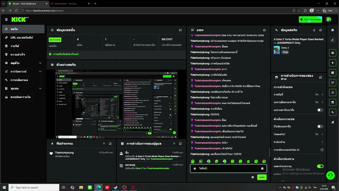Open LINE app from the taskbar
Screen dimensions: 339x191
90,188
